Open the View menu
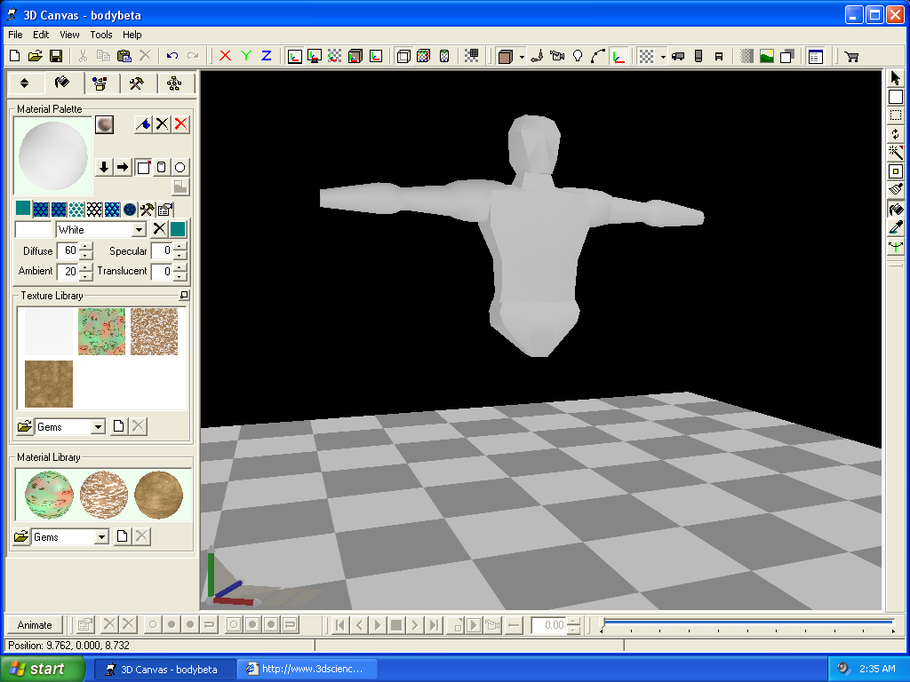 (69, 35)
